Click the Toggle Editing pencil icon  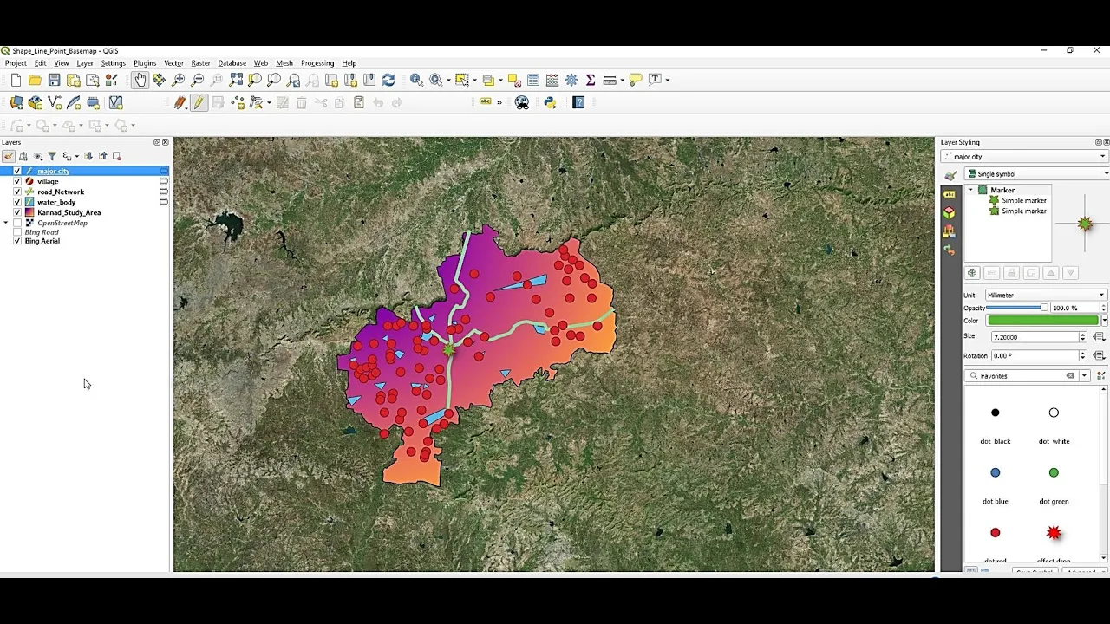pyautogui.click(x=199, y=102)
